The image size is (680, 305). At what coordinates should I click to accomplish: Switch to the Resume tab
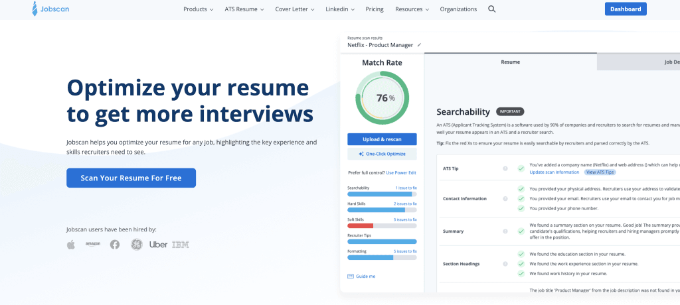point(511,62)
